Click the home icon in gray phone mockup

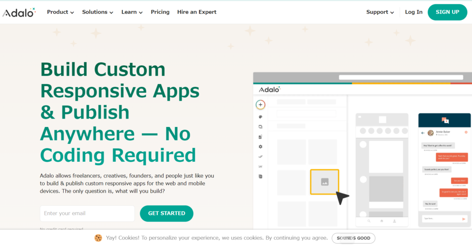pyautogui.click(x=382, y=221)
